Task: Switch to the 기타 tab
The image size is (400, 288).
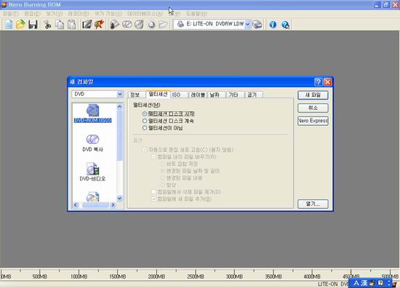Action: (x=235, y=95)
